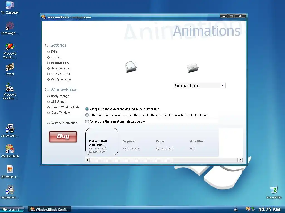Close the WindowBlinds Configuration window

[240, 16]
